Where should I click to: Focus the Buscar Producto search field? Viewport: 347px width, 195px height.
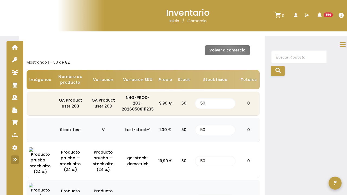(299, 57)
